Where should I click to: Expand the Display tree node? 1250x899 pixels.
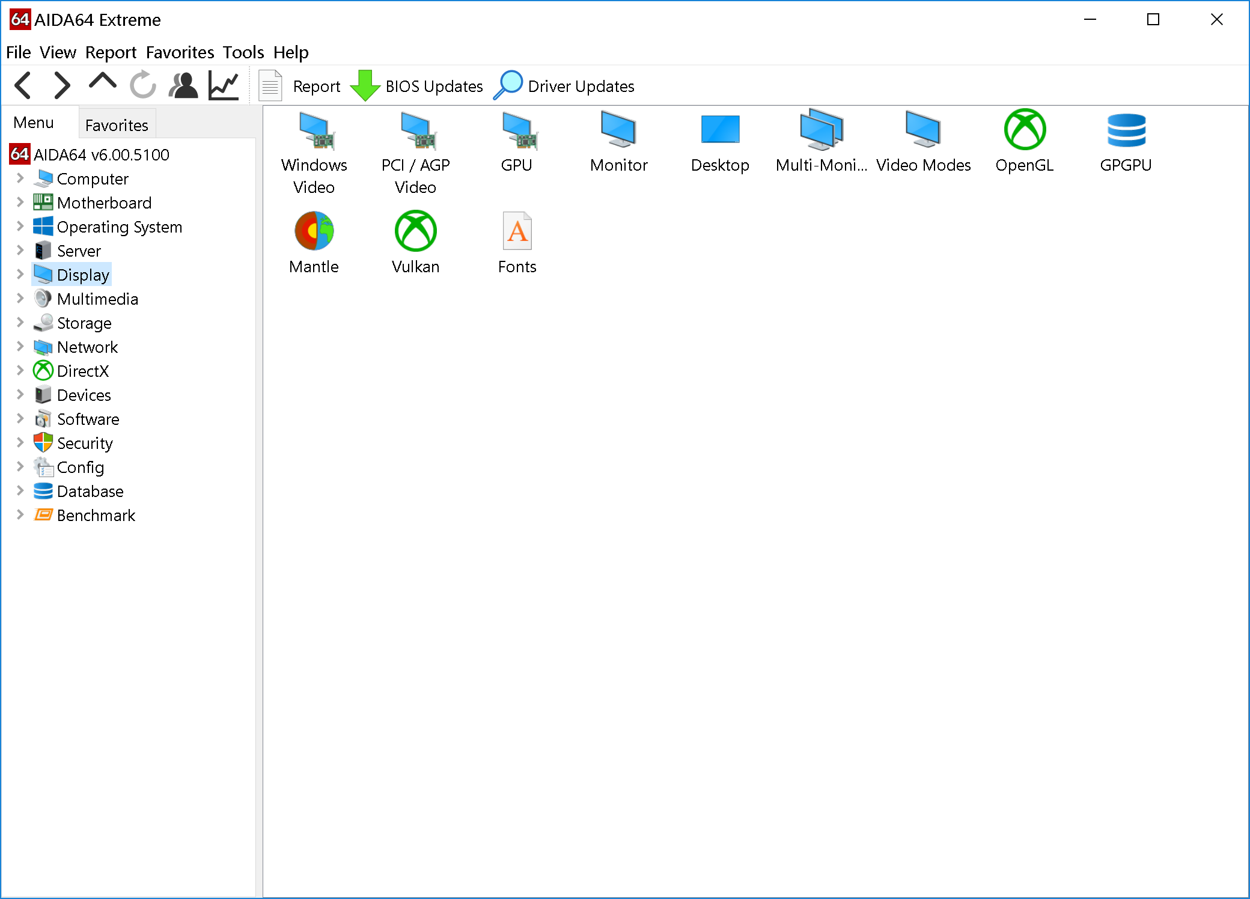coord(20,274)
